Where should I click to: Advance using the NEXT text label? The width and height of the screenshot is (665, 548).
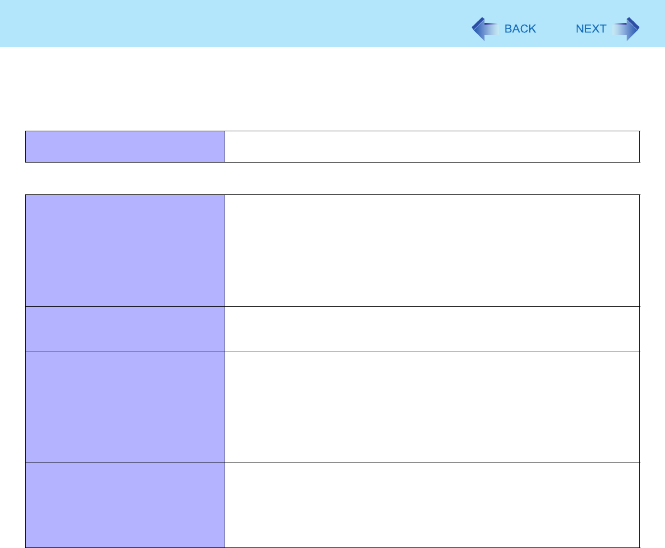(x=591, y=29)
